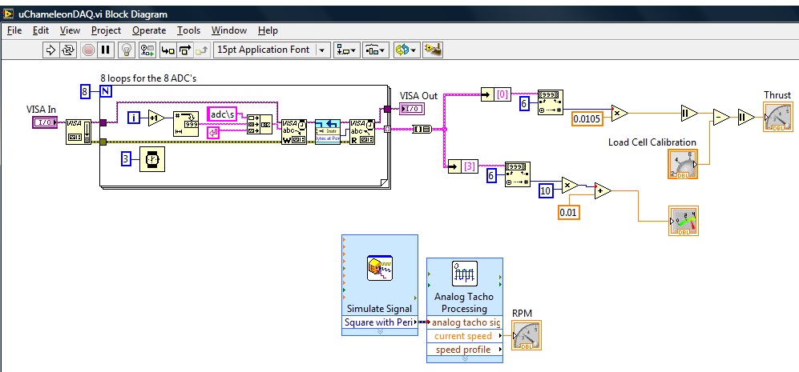Select the 0.01 numeric constant
The image size is (799, 372).
[x=568, y=212]
